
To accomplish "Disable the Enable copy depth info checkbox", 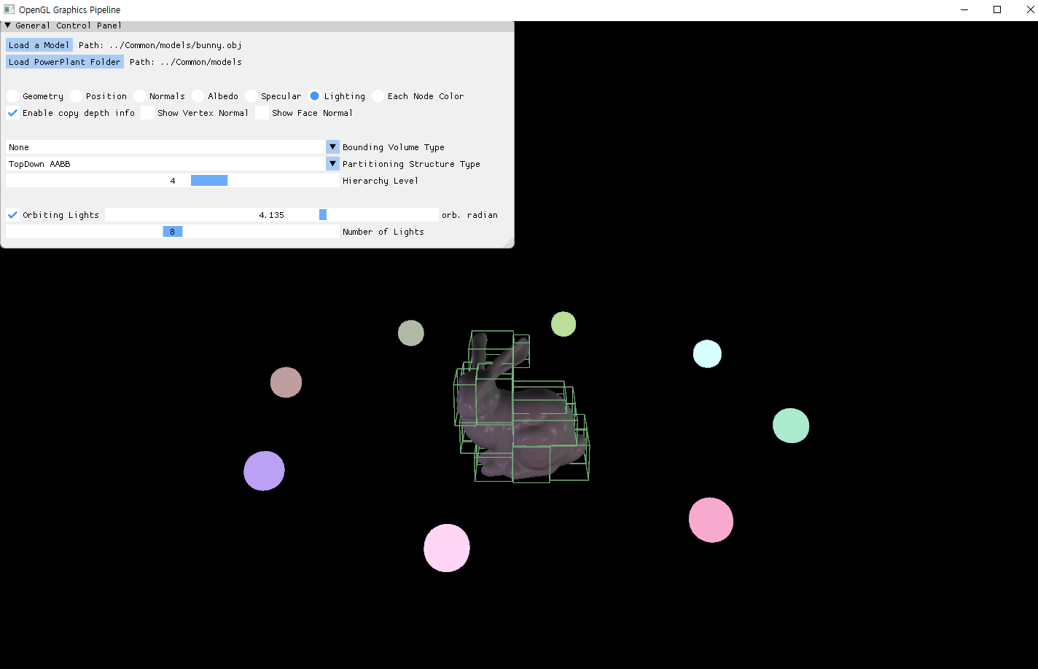I will pyautogui.click(x=12, y=112).
